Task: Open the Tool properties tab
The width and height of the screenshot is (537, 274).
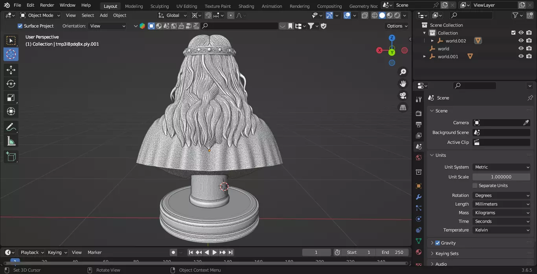Action: coord(419,99)
